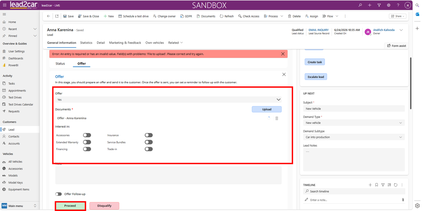Click the search magnifier in purple header
The image size is (422, 211).
point(360,5)
